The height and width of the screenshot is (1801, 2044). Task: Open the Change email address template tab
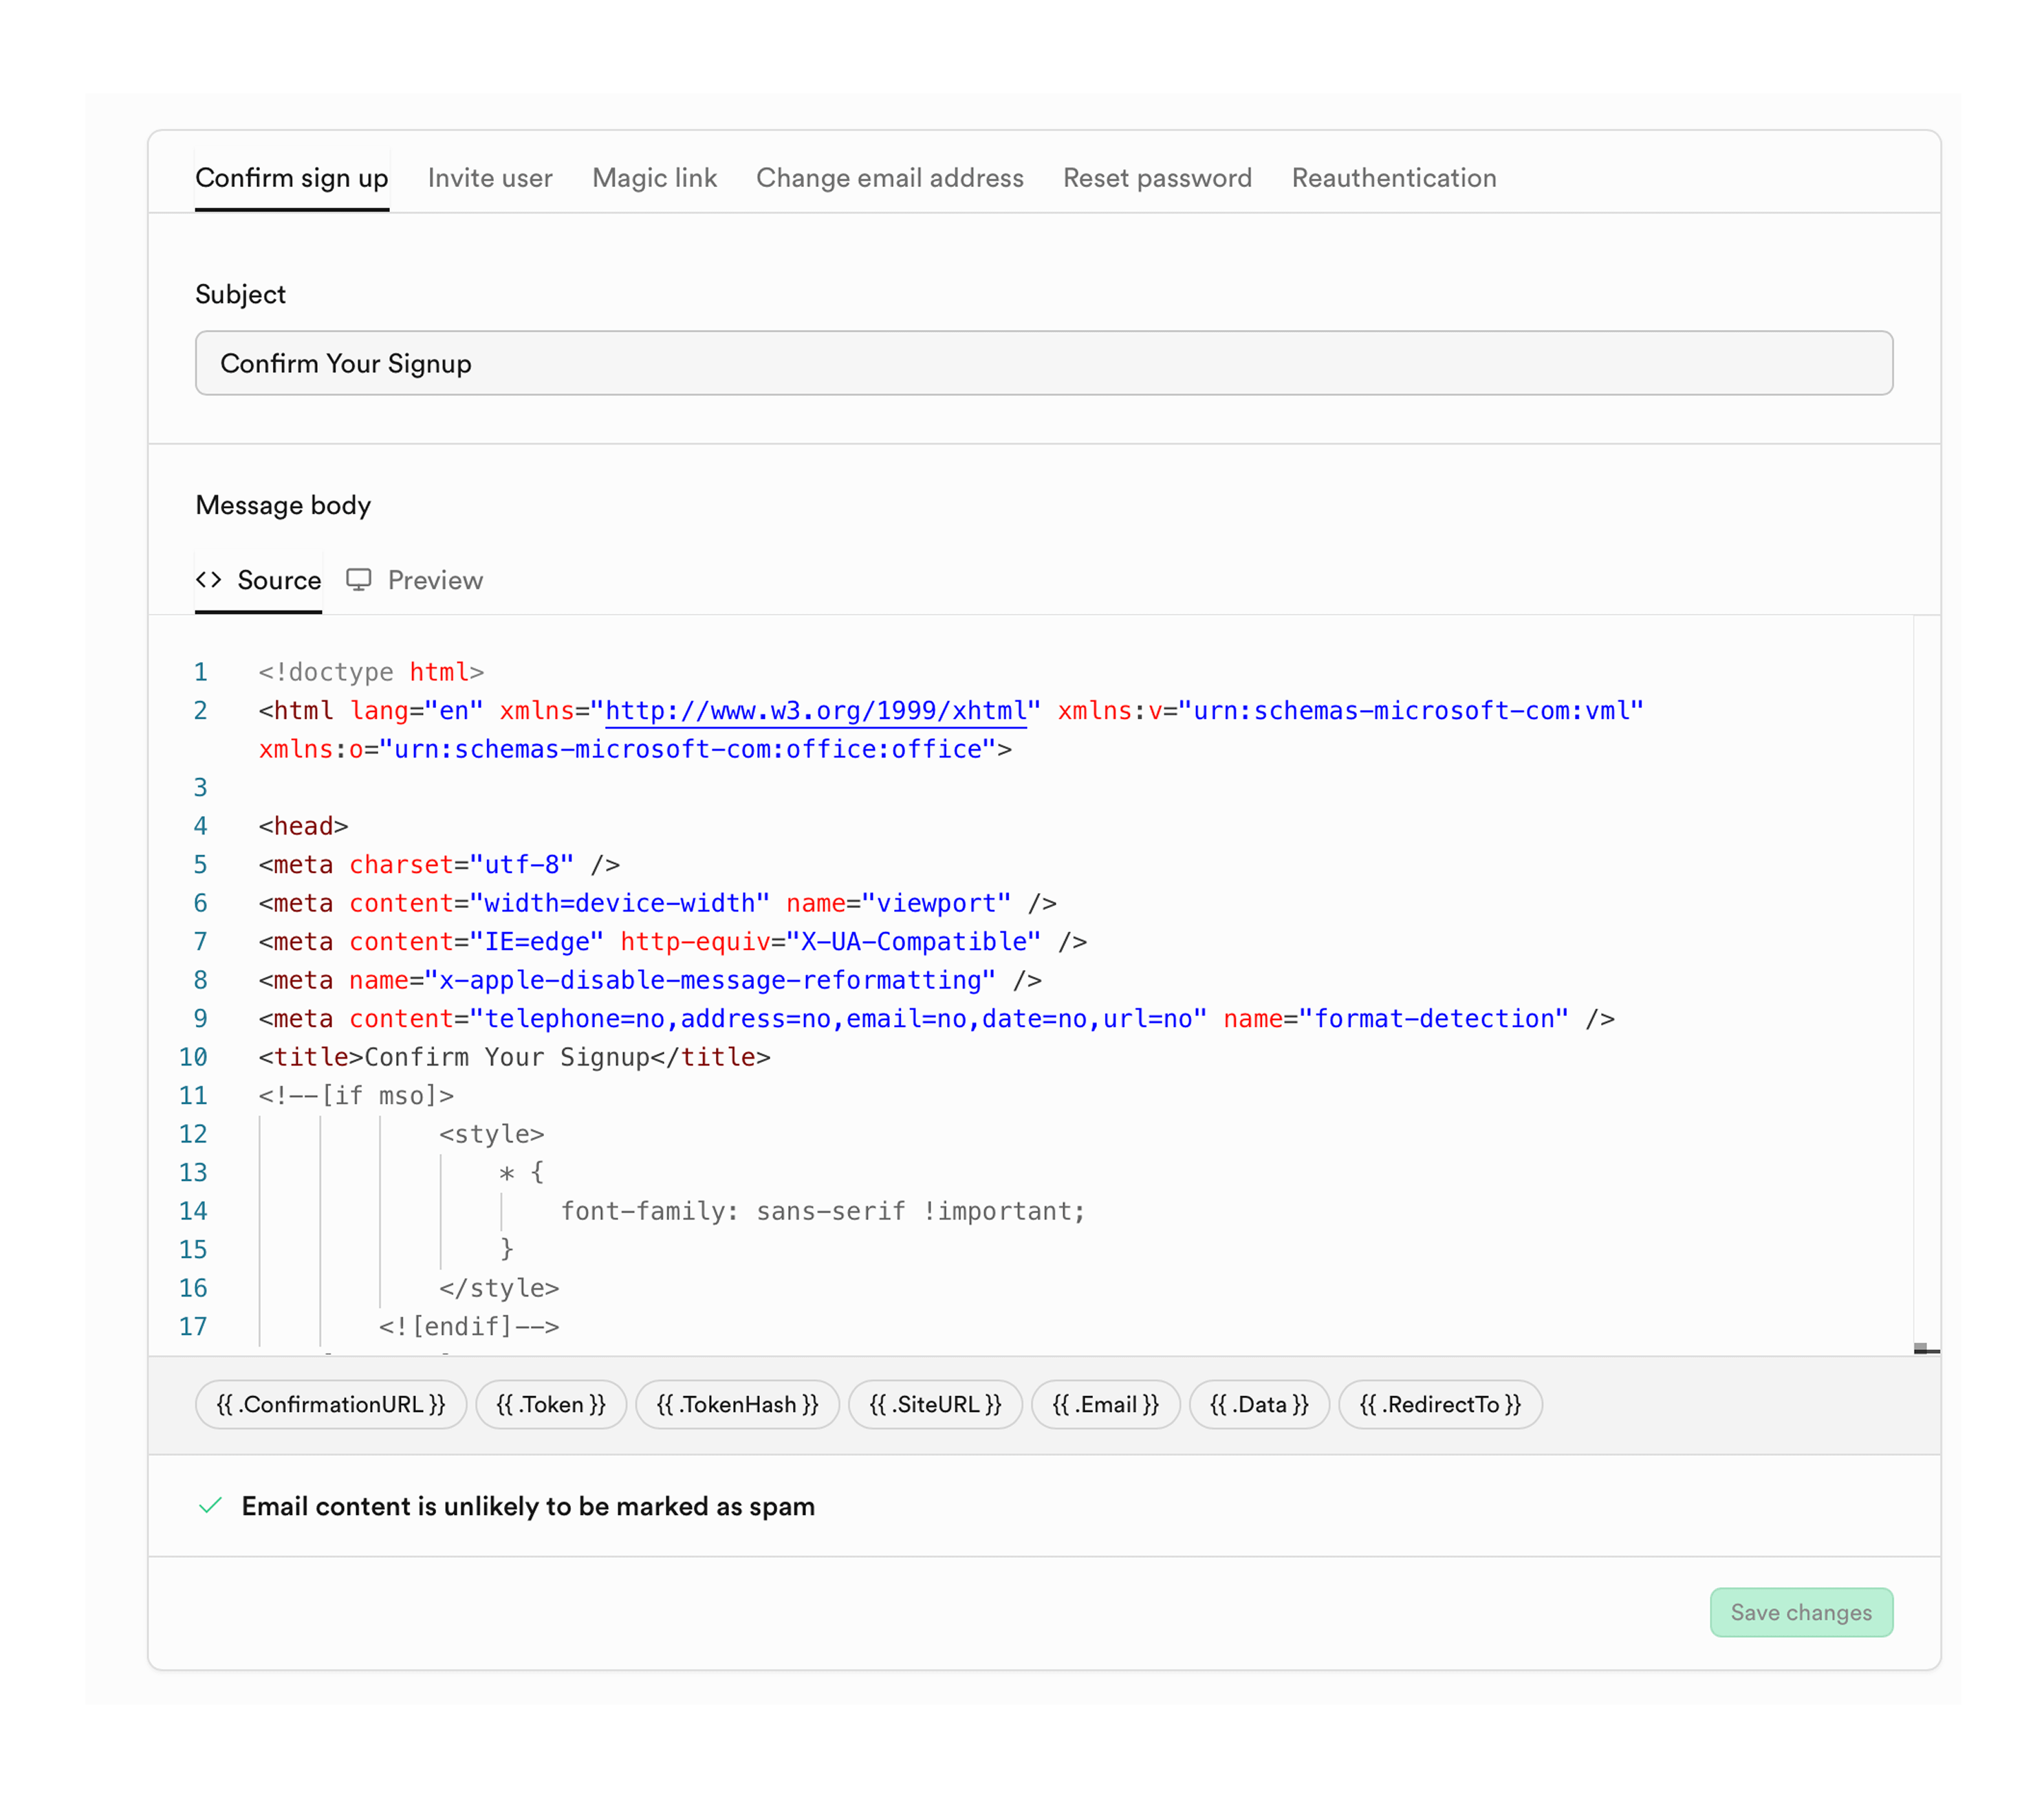pos(890,177)
